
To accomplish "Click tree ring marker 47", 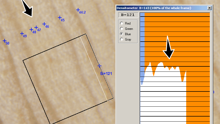I will (x=36, y=27).
